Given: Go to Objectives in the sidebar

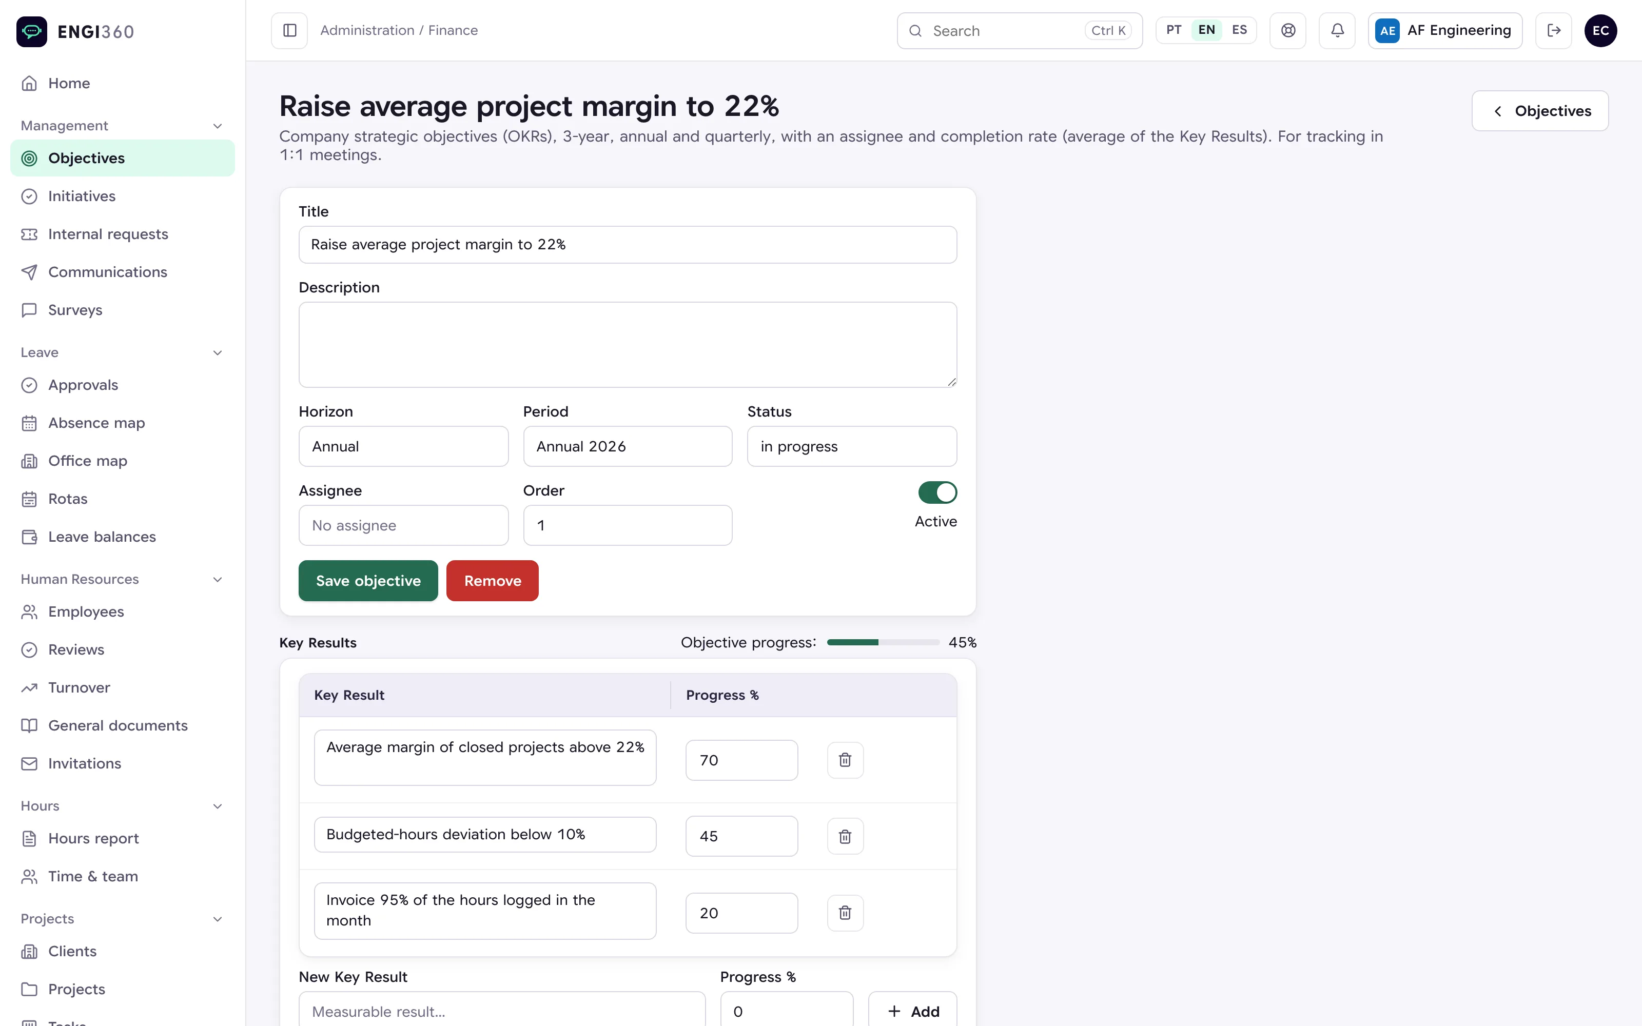Looking at the screenshot, I should point(123,158).
